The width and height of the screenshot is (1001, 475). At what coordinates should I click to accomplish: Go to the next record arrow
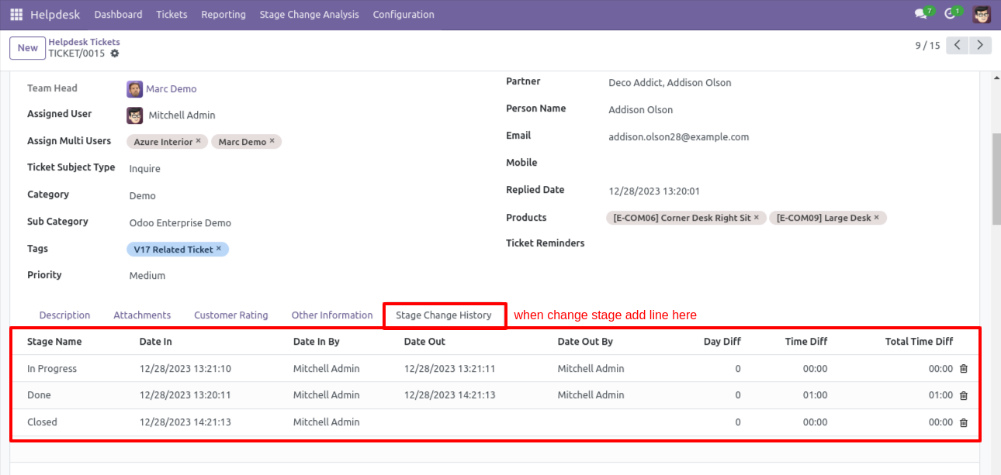click(x=981, y=46)
